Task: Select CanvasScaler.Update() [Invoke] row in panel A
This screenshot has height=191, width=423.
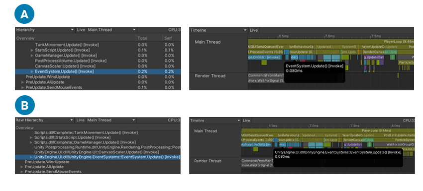Action: click(98, 66)
